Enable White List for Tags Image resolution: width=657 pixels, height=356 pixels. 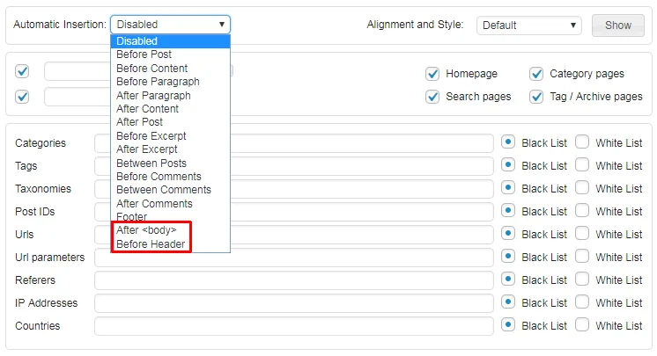582,165
